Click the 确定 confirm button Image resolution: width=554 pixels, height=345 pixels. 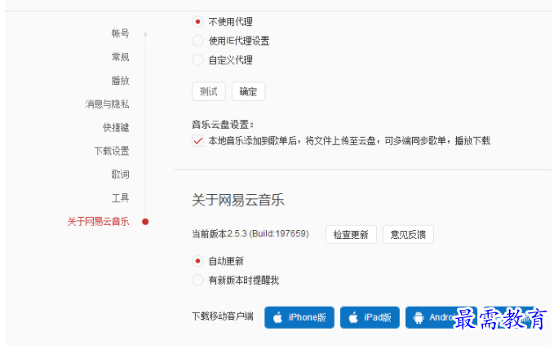(x=248, y=92)
